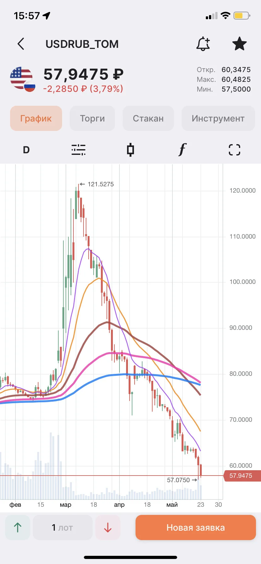
Task: Tap the 57.9475 current price label on axis
Action: point(242,476)
